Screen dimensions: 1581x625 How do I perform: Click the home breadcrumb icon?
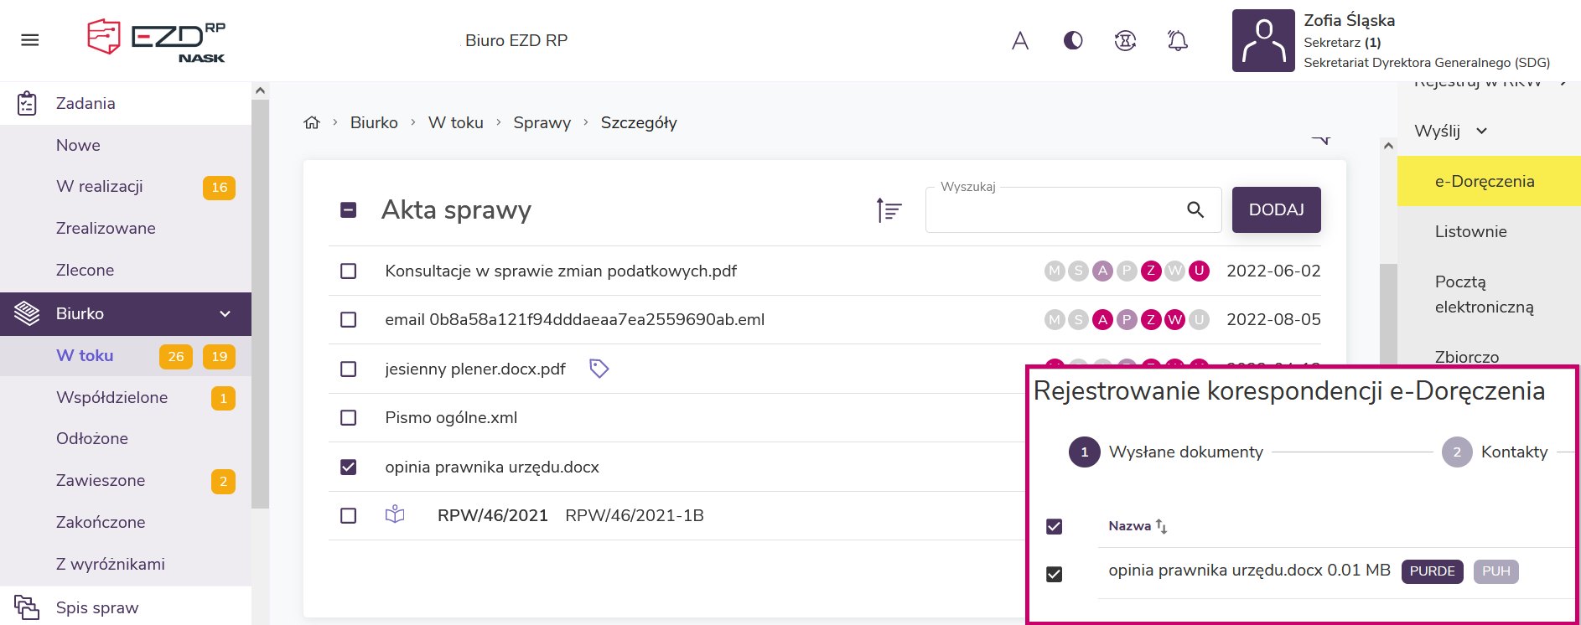[312, 123]
